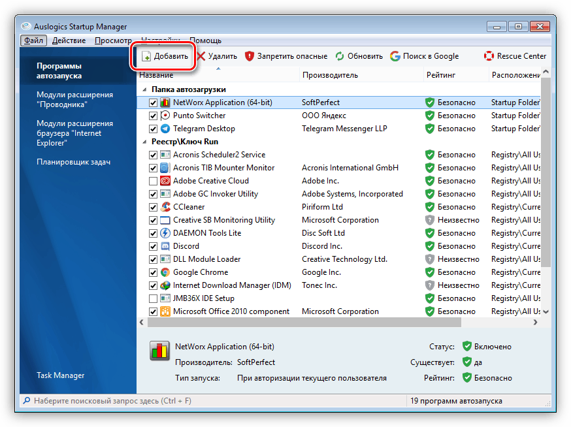571x427 pixels.
Task: Click the Creative SB Monitoring Utility icon
Action: click(165, 220)
